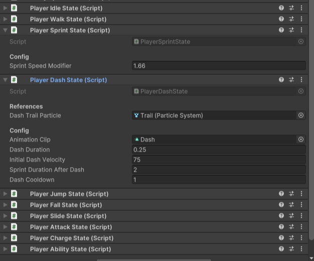
Task: Open object picker for PlayerSprintState script field
Action: coord(301,42)
